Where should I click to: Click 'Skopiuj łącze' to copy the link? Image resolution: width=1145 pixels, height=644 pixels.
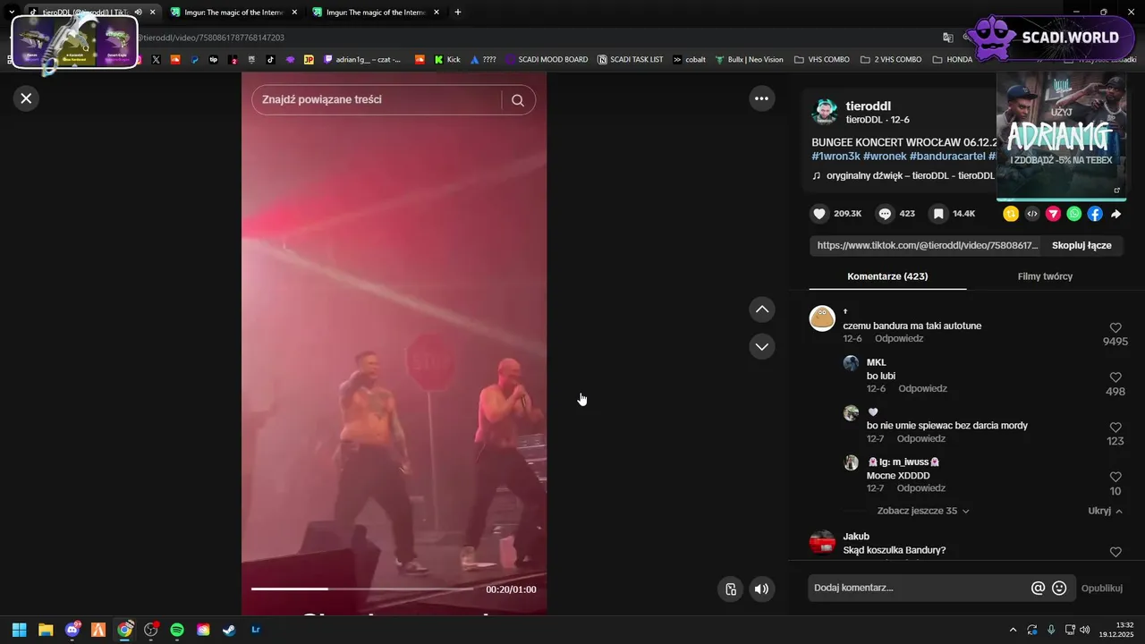[1081, 245]
